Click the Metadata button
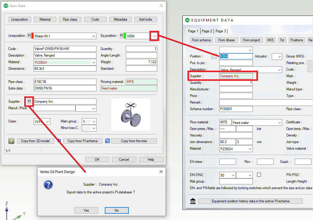Screen dimensions: 313x220 (120, 19)
